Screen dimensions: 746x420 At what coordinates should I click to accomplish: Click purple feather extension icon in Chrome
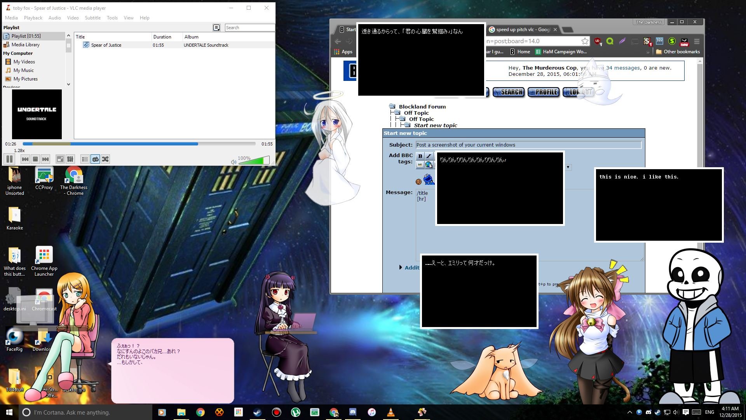(x=622, y=41)
